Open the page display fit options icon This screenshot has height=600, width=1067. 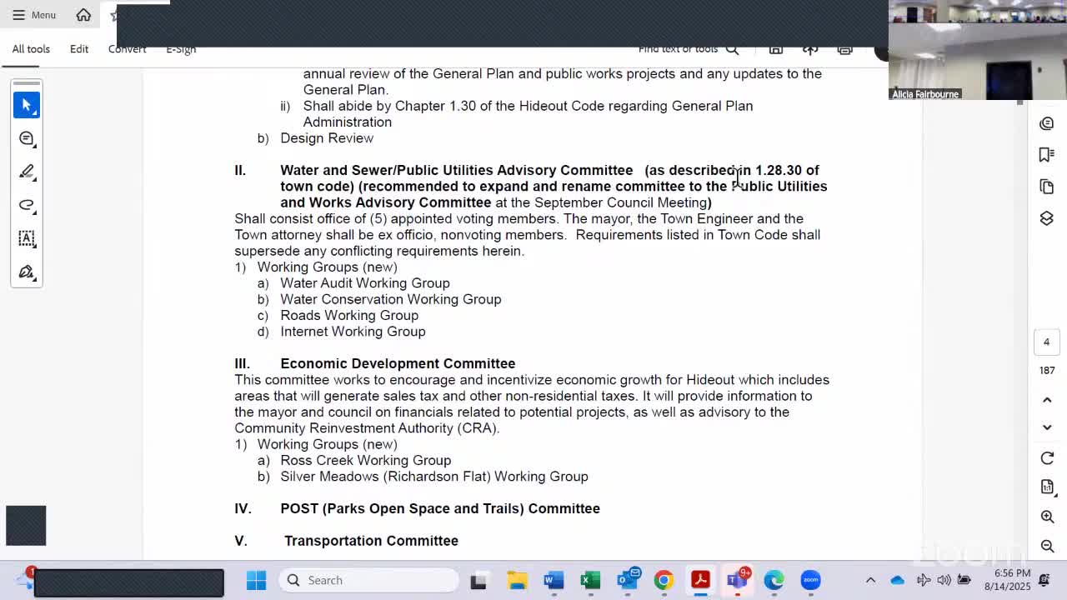point(1047,487)
